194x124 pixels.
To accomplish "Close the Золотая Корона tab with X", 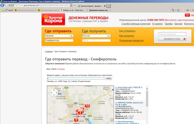I will pyautogui.click(x=105, y=6).
